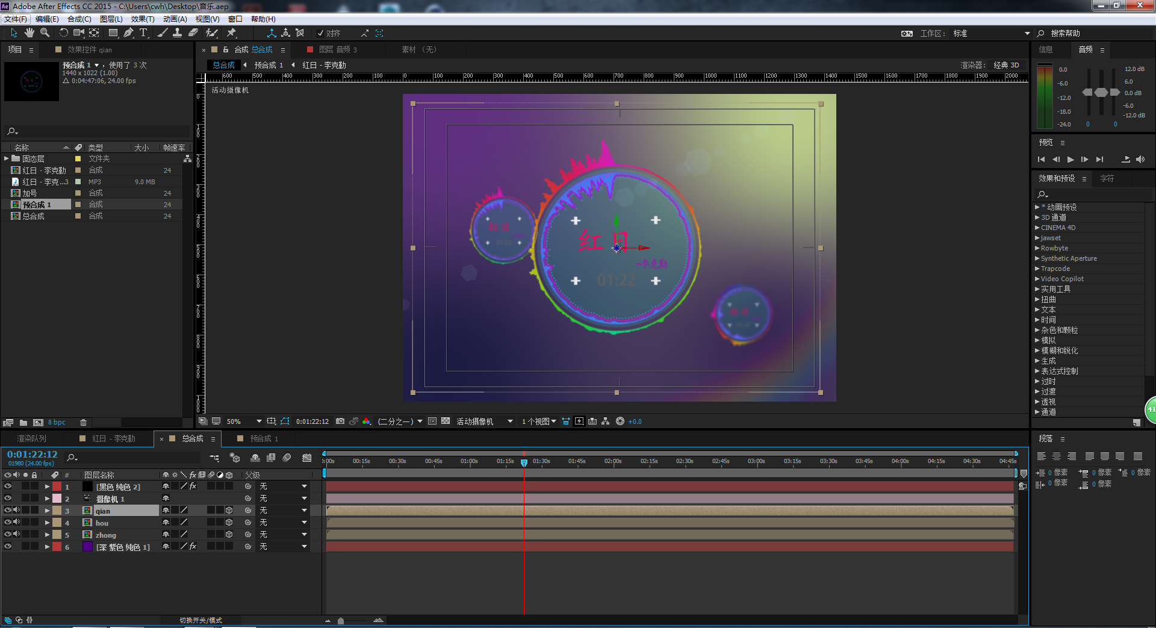This screenshot has width=1156, height=628.
Task: Switch to the 预合成 1 timeline tab
Action: [264, 439]
